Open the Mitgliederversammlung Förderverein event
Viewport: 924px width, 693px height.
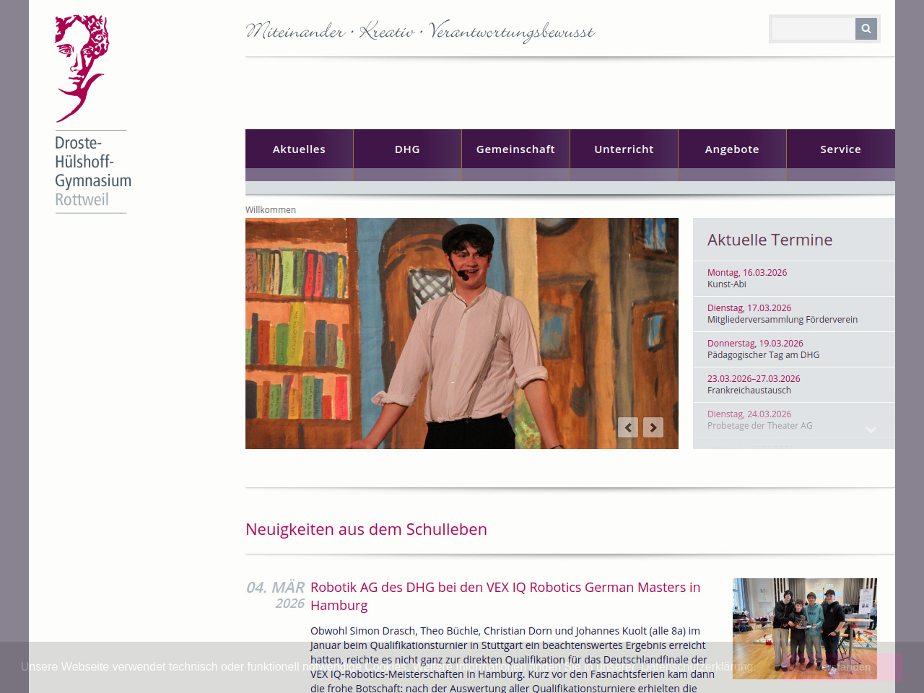tap(782, 314)
